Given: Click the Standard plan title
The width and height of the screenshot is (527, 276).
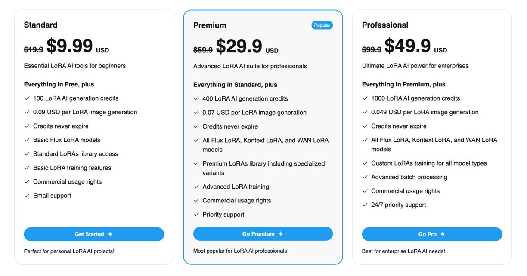Looking at the screenshot, I should 40,25.
